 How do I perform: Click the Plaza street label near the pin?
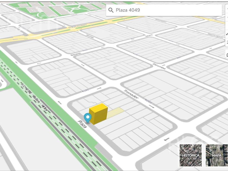tap(83, 124)
